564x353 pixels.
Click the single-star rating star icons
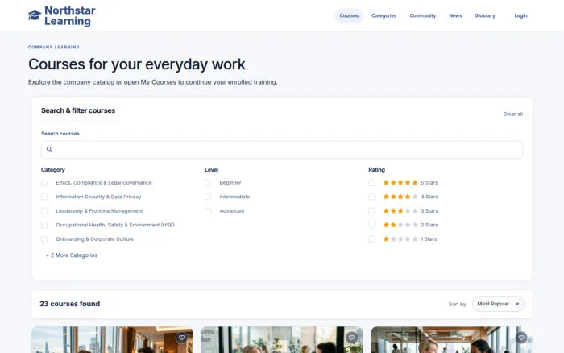(400, 239)
